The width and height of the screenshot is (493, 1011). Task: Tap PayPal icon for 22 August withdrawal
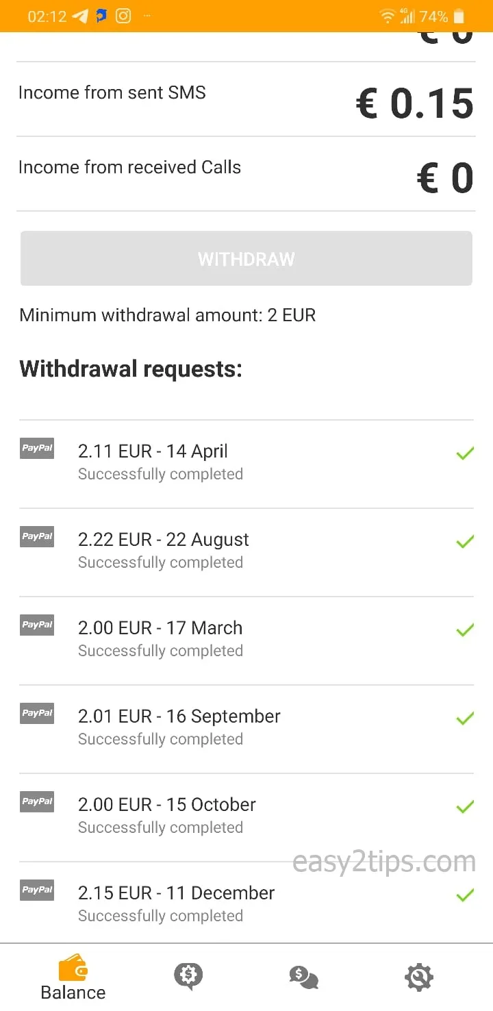coord(37,536)
